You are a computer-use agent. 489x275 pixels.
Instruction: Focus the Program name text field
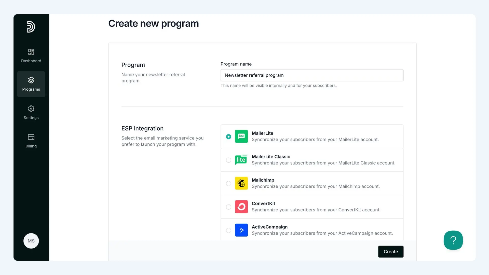point(312,75)
